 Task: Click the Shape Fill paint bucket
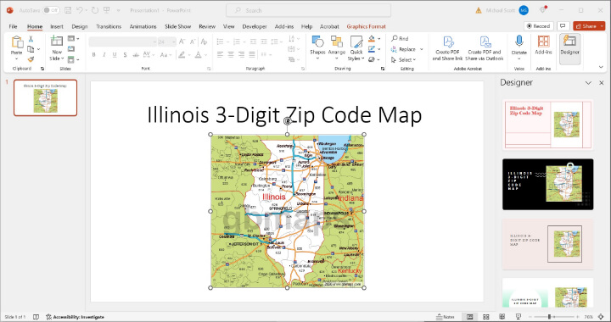point(372,38)
